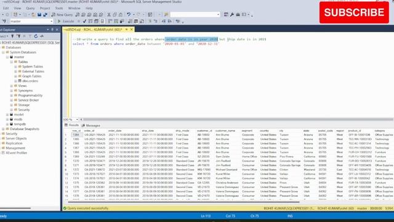Undo the last edit

129,15
